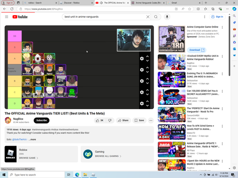Go to the YouTube home logo
Image resolution: width=238 pixels, height=178 pixels.
[20, 17]
